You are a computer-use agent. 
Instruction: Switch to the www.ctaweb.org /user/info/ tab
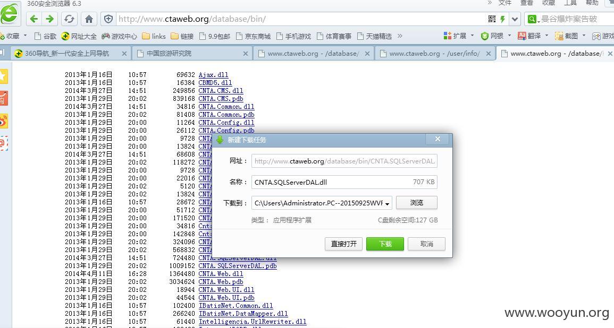[x=435, y=54]
